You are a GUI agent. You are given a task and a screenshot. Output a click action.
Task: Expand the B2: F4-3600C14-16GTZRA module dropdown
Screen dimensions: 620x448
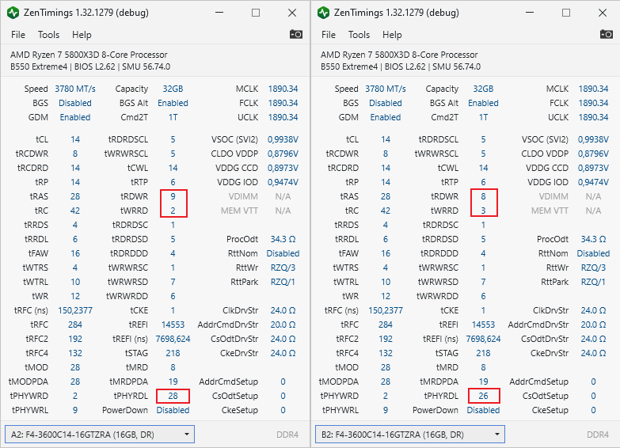410,435
